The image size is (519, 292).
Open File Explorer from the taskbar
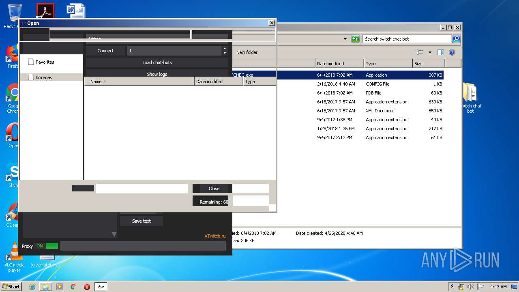tap(46, 287)
